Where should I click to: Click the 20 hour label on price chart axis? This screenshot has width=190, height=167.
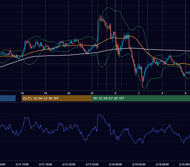pos(69,93)
